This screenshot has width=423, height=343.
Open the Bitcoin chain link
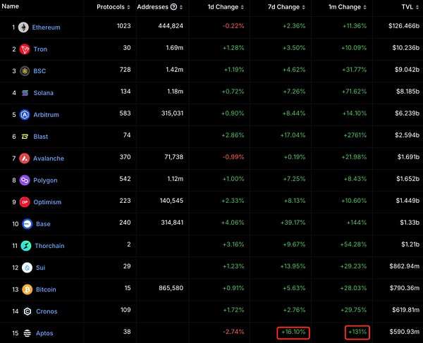(x=46, y=289)
